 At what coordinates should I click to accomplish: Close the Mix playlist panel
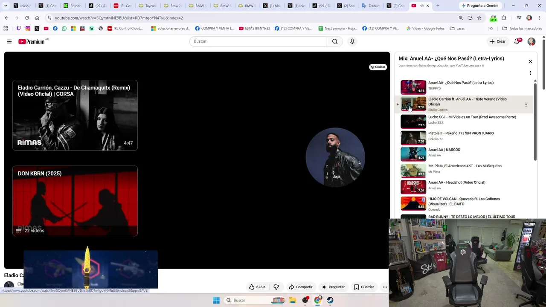tap(530, 62)
